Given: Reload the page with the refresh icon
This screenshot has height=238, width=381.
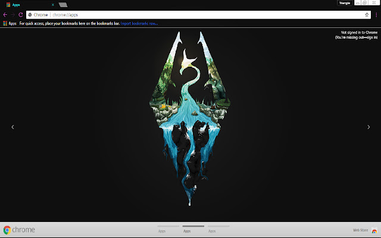Looking at the screenshot, I should click(x=21, y=15).
